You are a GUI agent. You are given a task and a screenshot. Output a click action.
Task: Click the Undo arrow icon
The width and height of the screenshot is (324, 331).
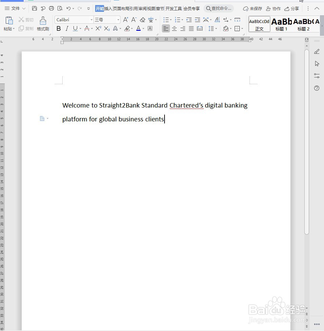[x=68, y=8]
